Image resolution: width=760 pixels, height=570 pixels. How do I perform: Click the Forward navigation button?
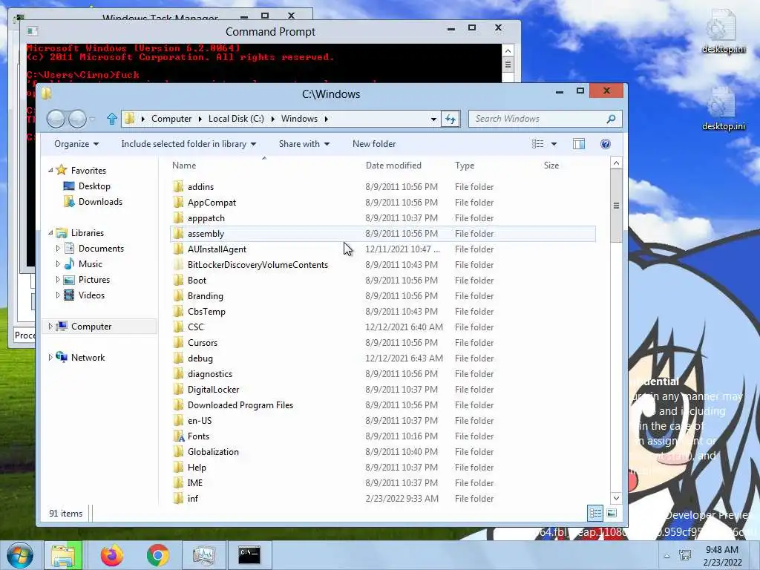(x=77, y=119)
